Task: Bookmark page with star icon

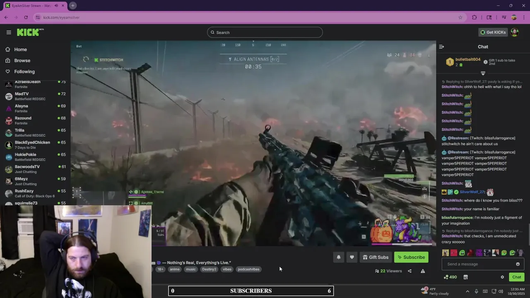Action: pyautogui.click(x=460, y=17)
